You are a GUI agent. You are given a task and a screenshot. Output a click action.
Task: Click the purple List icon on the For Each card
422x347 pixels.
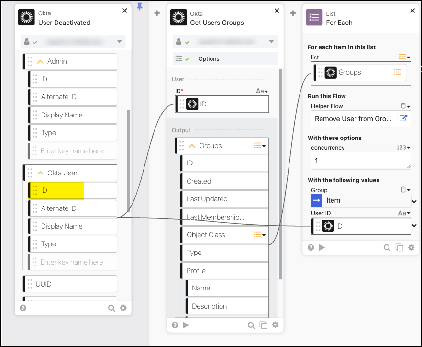point(314,17)
